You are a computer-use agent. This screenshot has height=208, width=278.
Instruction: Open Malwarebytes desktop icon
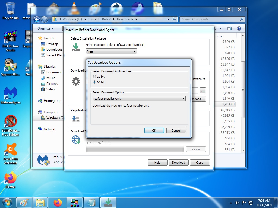pyautogui.click(x=11, y=96)
